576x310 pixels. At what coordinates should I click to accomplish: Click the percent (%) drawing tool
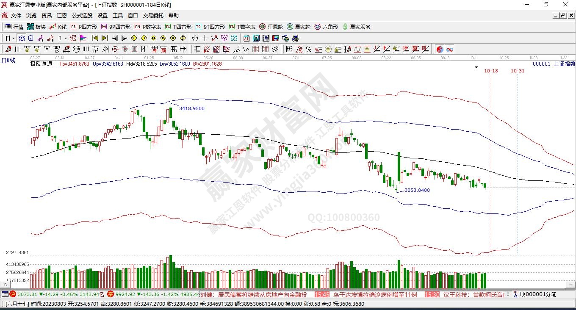point(309,49)
